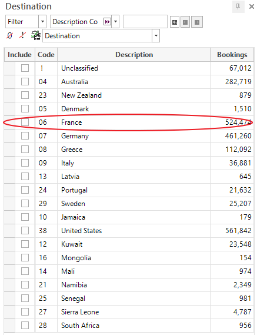The width and height of the screenshot is (257, 335).
Task: Click the variable picker icon beside Destination combo
Action: point(36,35)
